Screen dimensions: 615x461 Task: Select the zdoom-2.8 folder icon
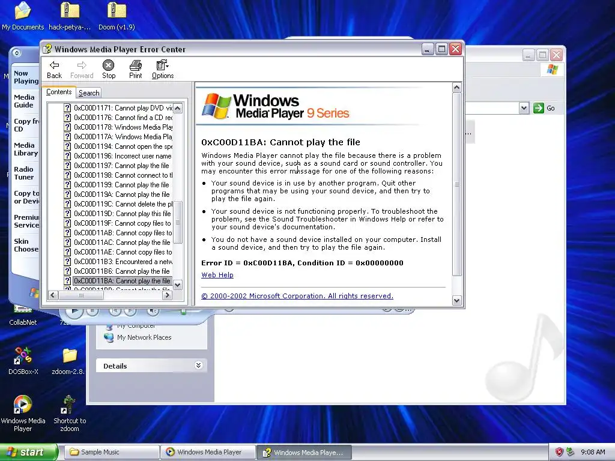69,361
